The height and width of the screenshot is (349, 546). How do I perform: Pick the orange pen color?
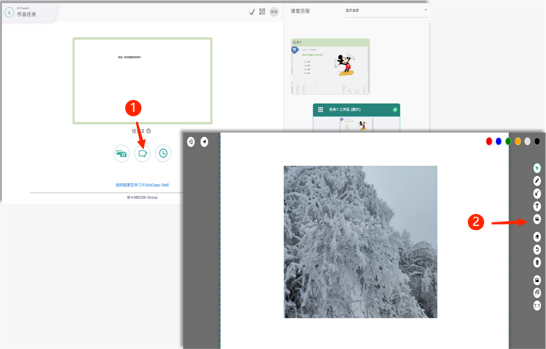pos(518,142)
